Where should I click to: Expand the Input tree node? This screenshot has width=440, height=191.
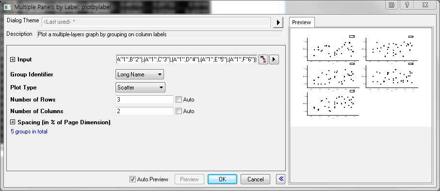(13, 59)
